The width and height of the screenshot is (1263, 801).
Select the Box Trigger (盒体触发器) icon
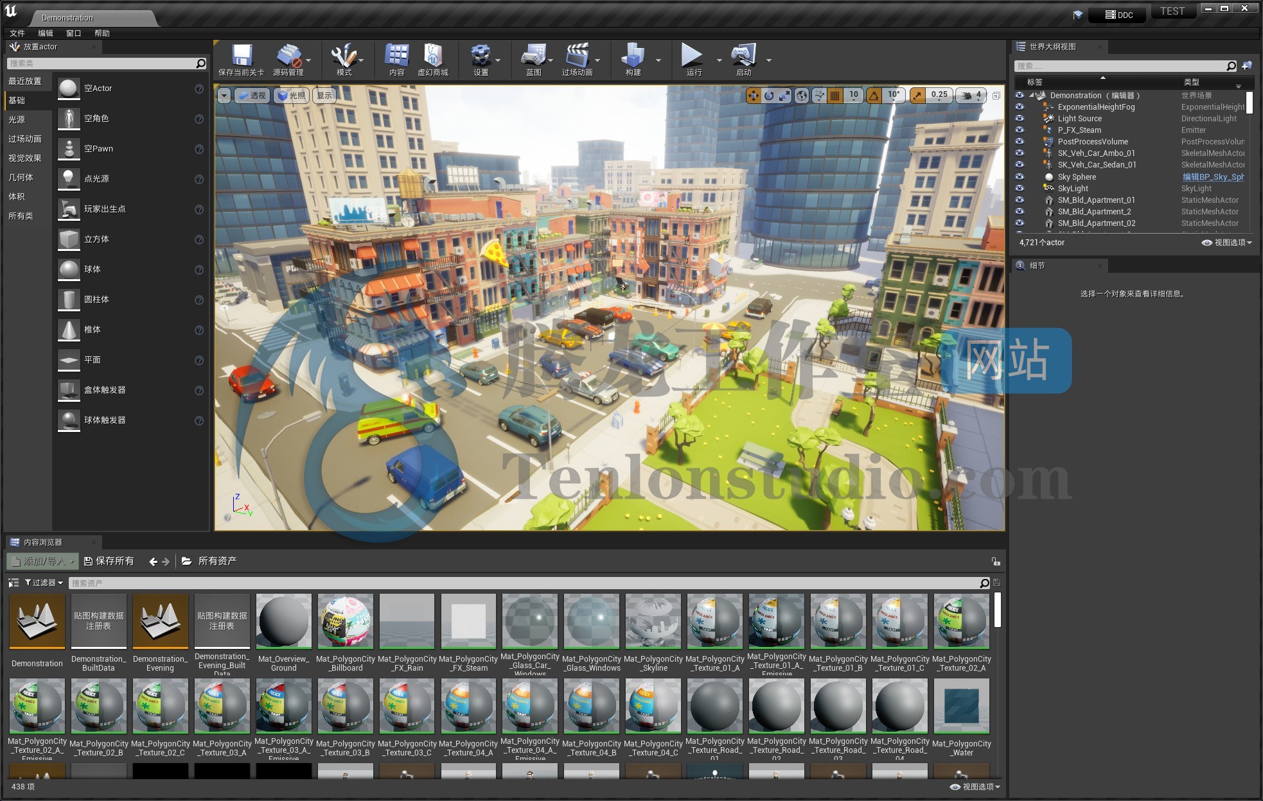[x=69, y=390]
